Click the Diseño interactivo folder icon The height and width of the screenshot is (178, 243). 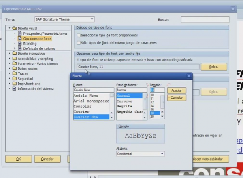pos(15,53)
